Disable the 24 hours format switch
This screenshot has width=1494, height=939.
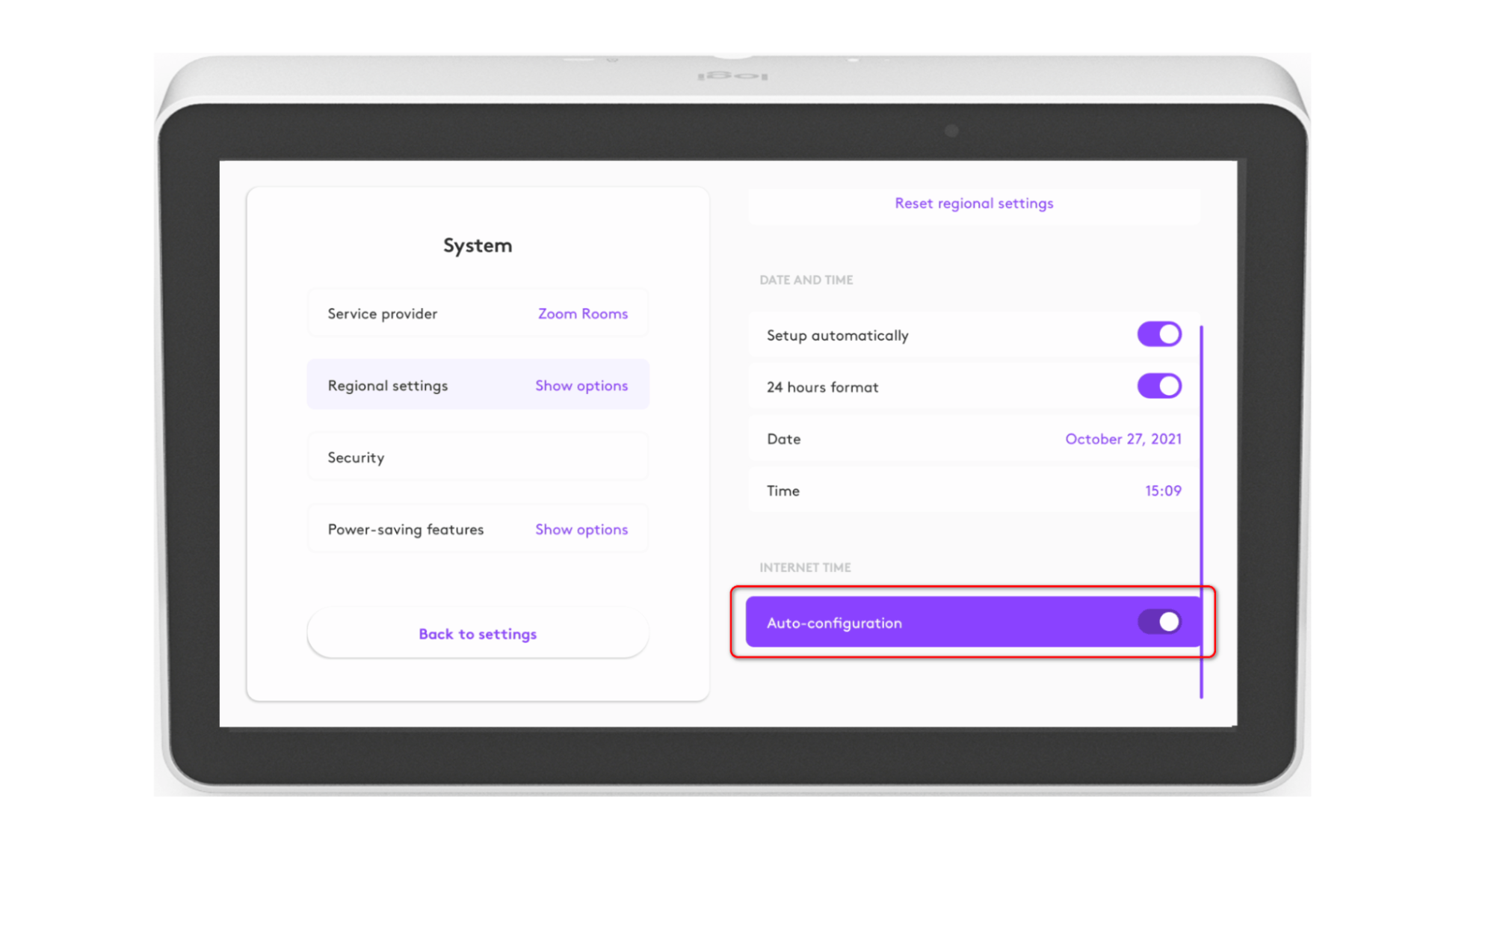click(x=1158, y=387)
